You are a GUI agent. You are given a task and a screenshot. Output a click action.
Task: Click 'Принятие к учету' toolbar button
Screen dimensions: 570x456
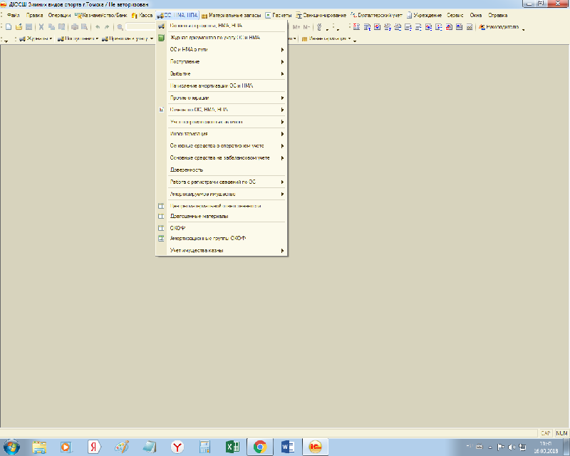tap(128, 38)
